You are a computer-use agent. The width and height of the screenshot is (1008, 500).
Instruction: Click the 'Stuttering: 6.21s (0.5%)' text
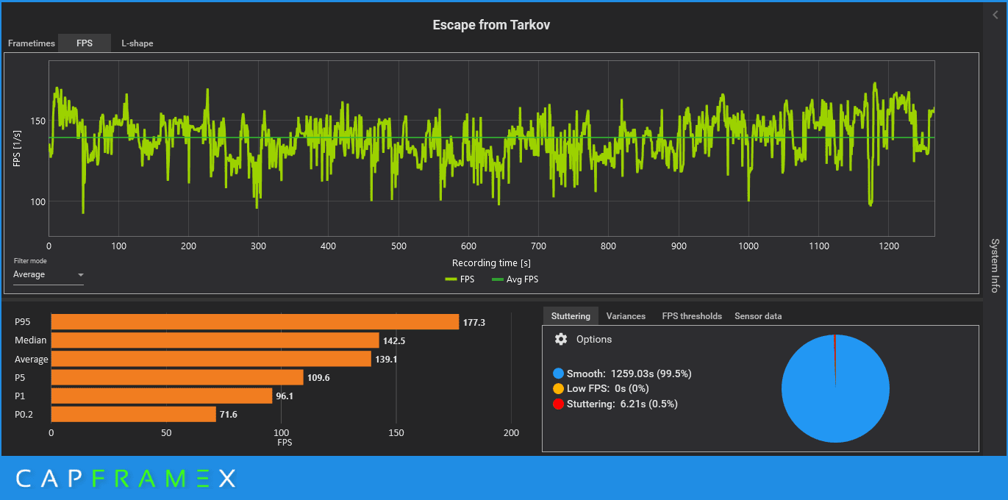tap(622, 404)
